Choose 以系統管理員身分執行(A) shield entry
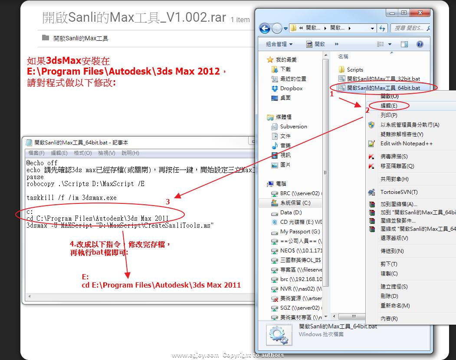The width and height of the screenshot is (456, 360). pos(410,125)
